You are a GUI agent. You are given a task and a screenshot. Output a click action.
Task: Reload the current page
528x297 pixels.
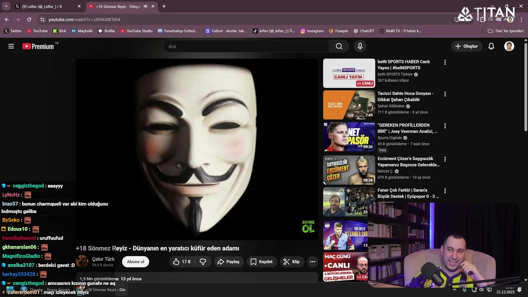click(x=29, y=19)
